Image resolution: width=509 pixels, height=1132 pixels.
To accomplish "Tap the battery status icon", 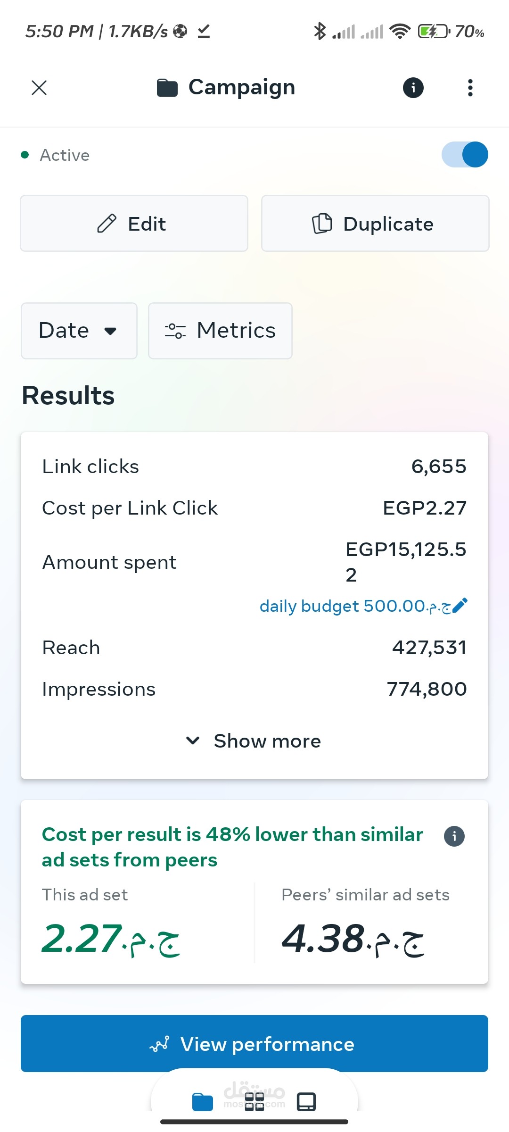I will (x=434, y=32).
